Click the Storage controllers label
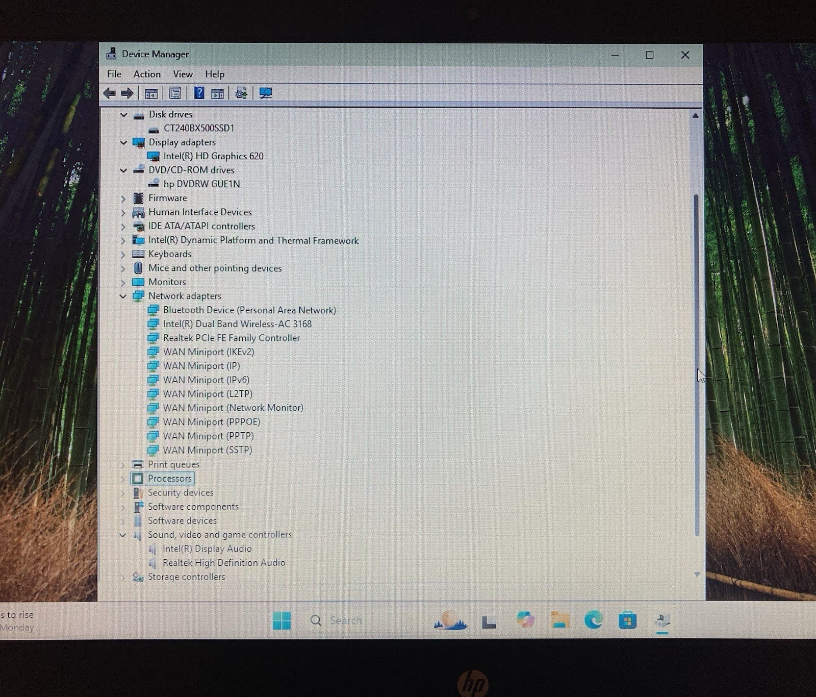The width and height of the screenshot is (816, 697). click(x=186, y=577)
